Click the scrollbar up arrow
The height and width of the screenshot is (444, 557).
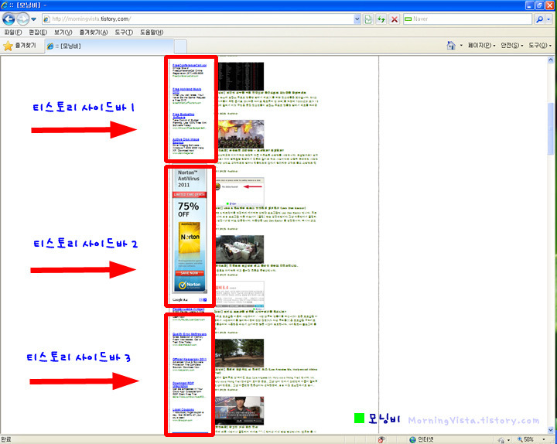(551, 60)
